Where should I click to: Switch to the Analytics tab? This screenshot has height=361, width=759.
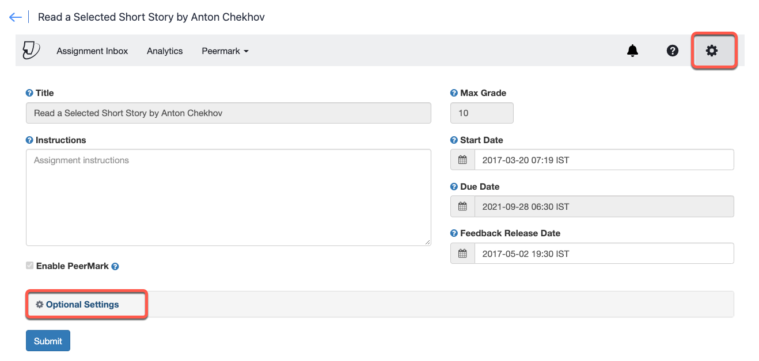165,51
